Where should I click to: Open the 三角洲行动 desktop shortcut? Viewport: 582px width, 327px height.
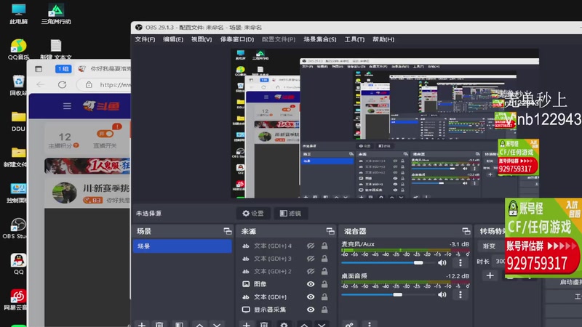click(56, 13)
